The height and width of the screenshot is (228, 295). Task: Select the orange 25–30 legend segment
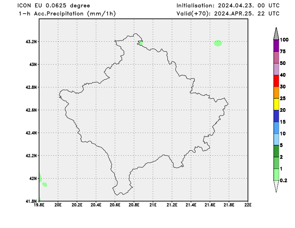tap(276, 93)
